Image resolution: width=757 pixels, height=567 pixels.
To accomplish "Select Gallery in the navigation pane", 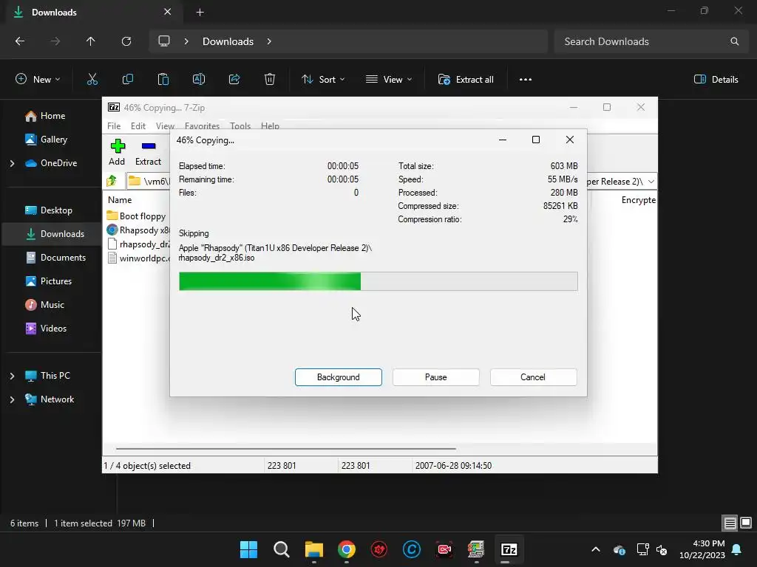I will [46, 140].
